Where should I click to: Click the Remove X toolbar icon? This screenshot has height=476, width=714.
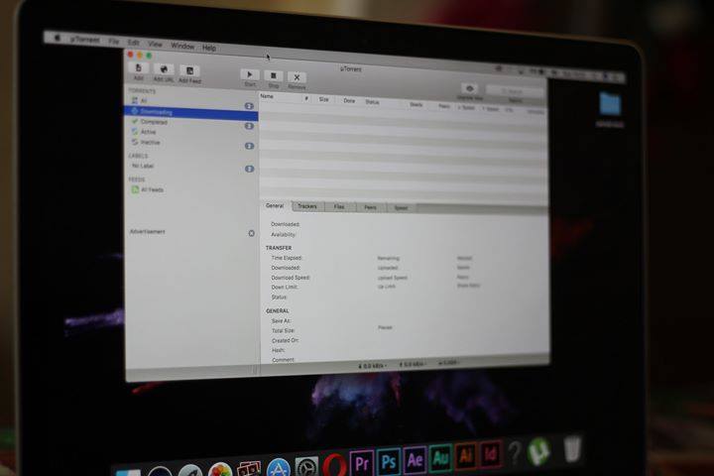pyautogui.click(x=297, y=77)
